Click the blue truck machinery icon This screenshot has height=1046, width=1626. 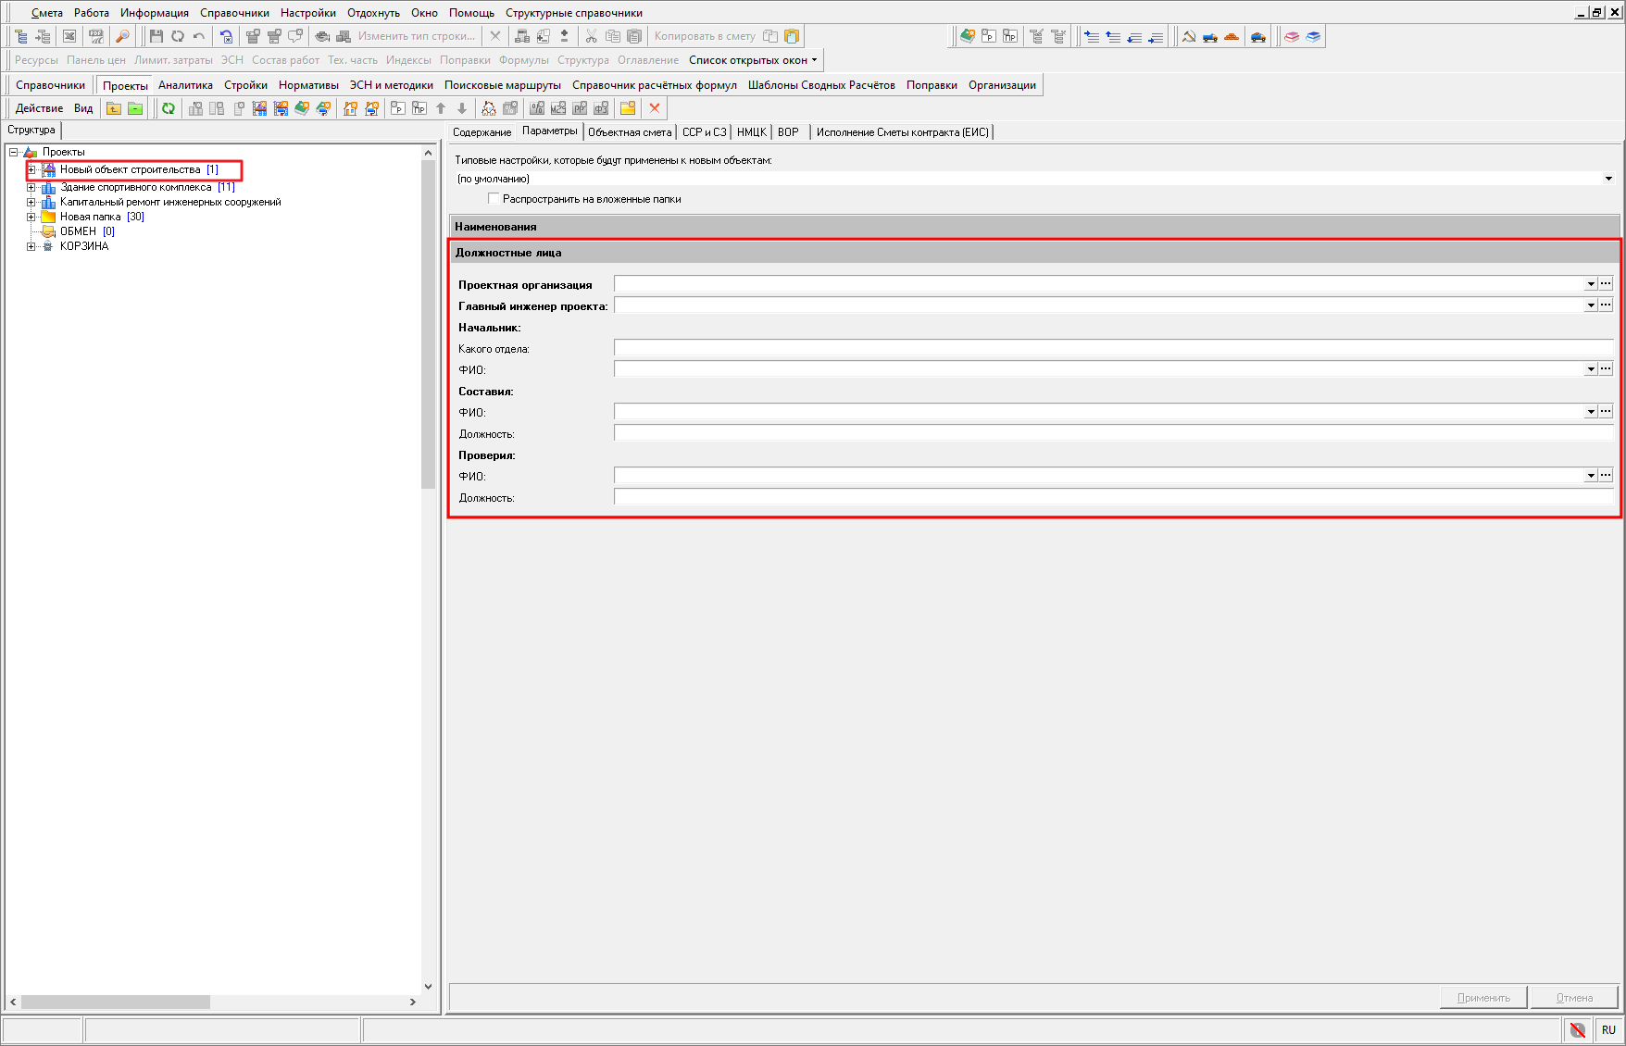[x=1210, y=36]
